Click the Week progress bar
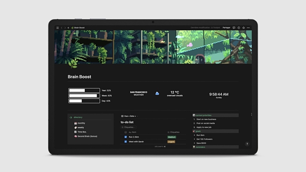Screen dimensions: 306x172 coord(84,96)
